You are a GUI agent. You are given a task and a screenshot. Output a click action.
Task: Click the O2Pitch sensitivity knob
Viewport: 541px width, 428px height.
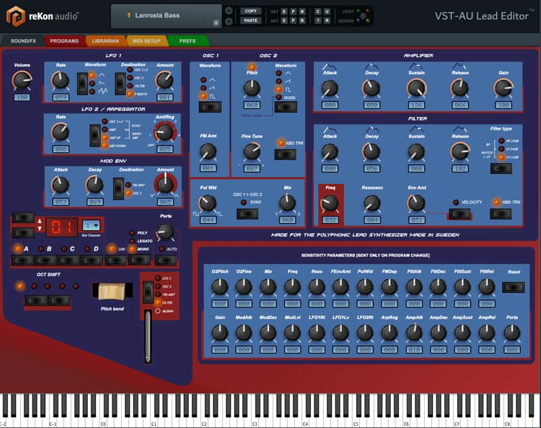(220, 287)
